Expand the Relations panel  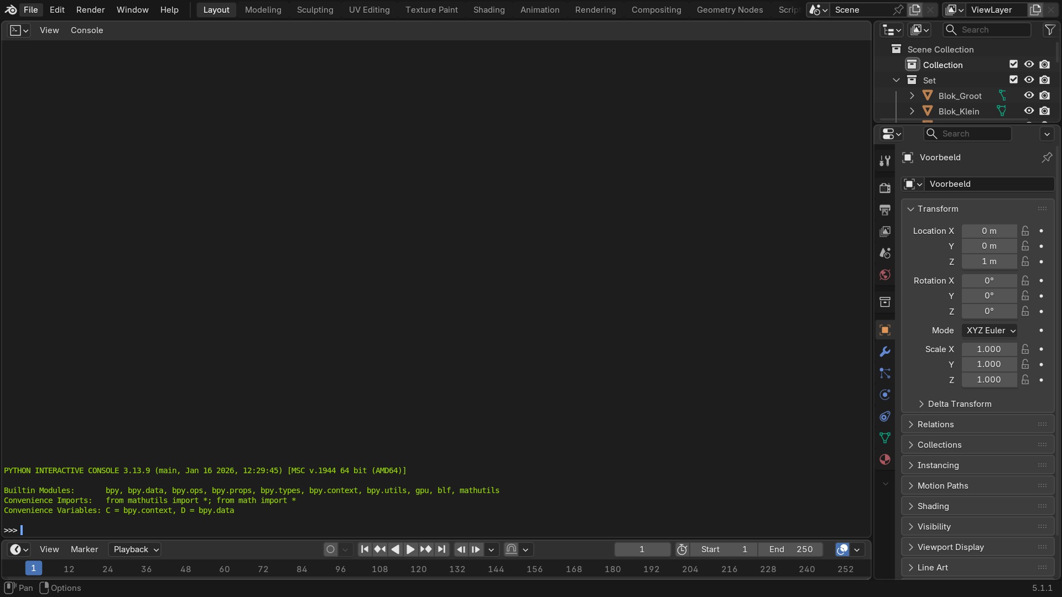(x=977, y=425)
